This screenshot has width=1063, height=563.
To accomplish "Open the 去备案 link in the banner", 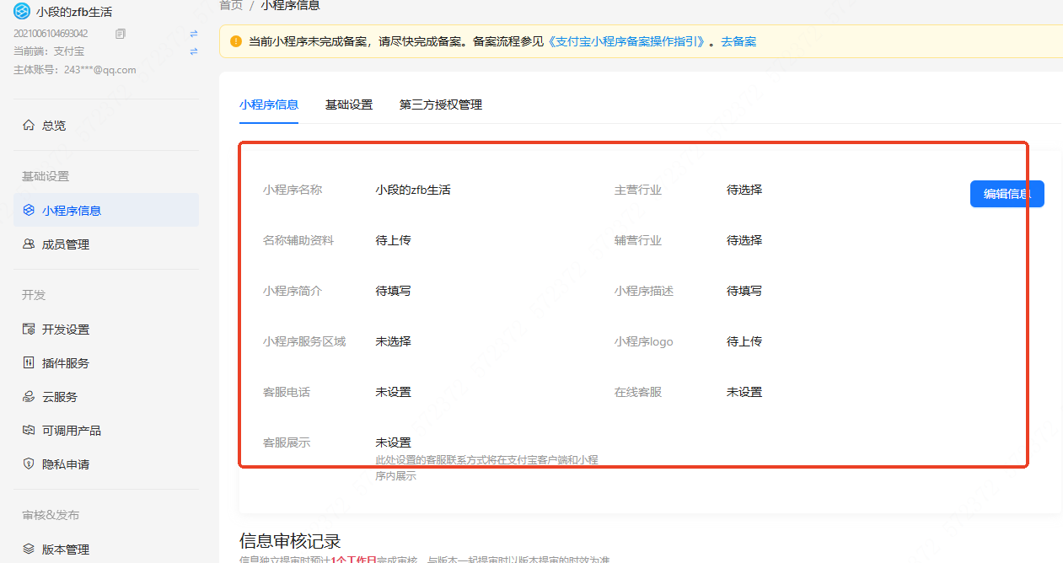I will tap(737, 41).
